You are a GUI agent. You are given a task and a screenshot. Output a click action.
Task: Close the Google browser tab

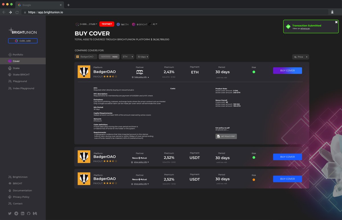[61, 5]
